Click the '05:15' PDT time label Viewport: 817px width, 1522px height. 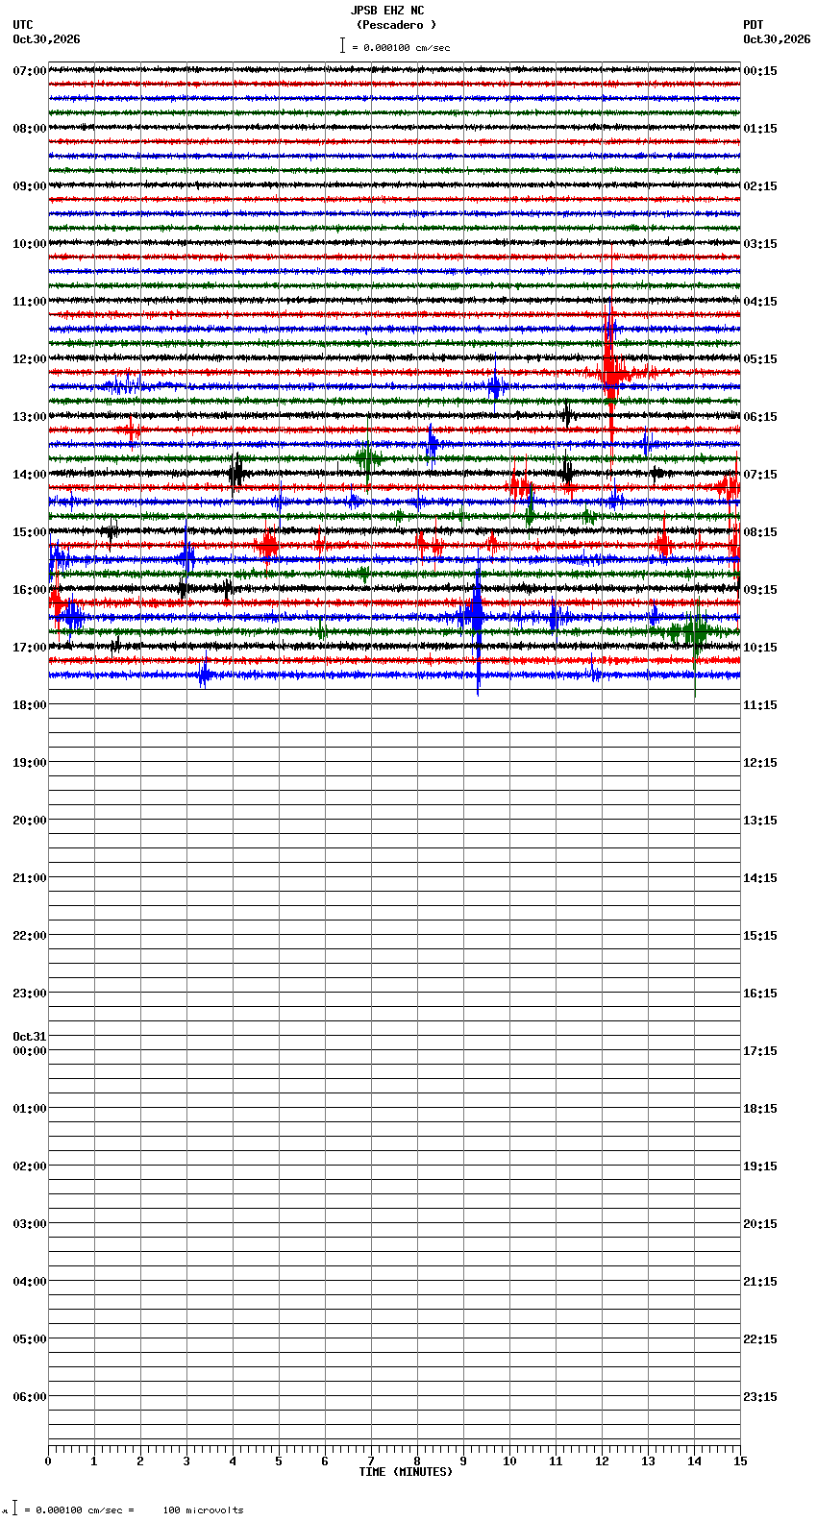(760, 359)
